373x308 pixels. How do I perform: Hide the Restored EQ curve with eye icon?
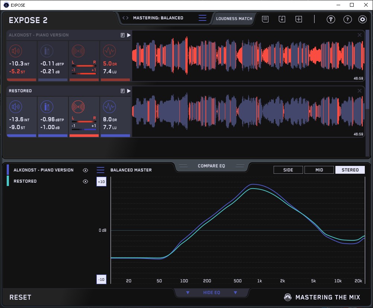pyautogui.click(x=86, y=182)
